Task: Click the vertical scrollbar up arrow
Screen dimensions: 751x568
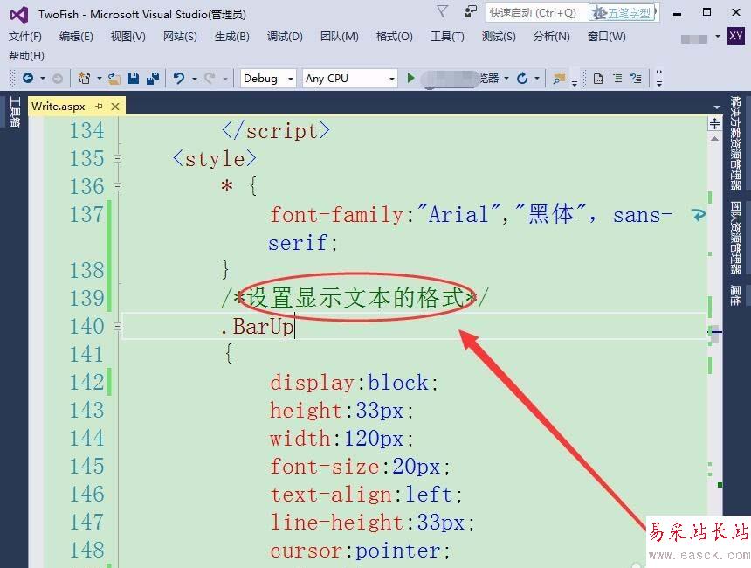Action: click(714, 139)
